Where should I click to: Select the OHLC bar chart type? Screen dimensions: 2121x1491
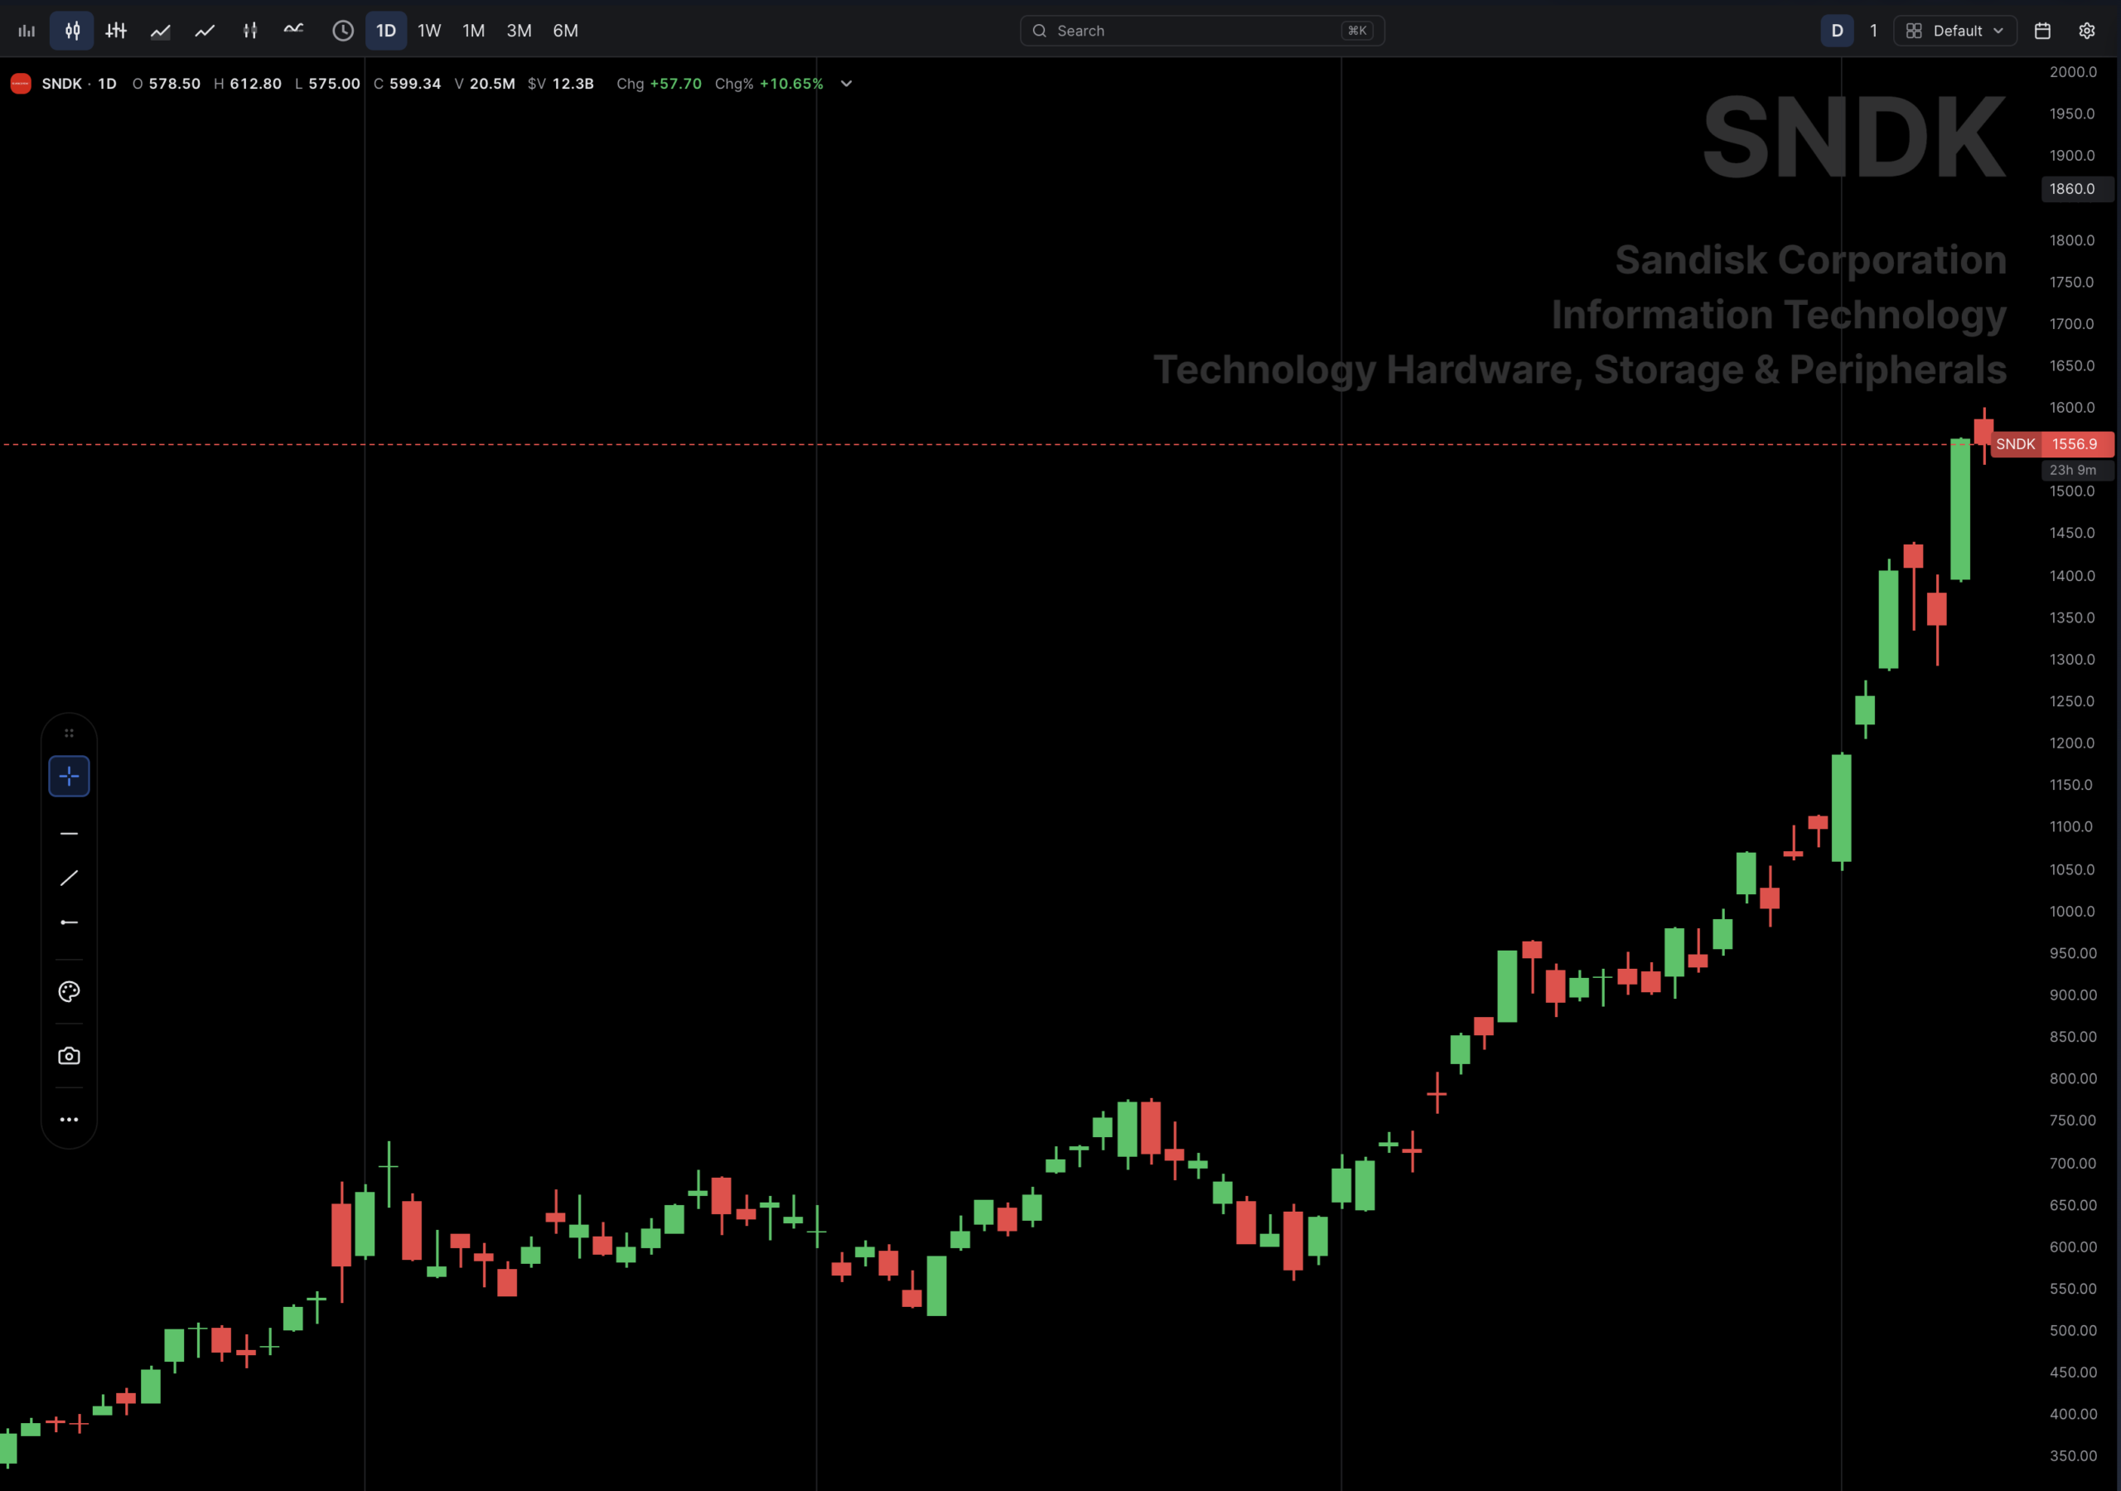[x=116, y=31]
